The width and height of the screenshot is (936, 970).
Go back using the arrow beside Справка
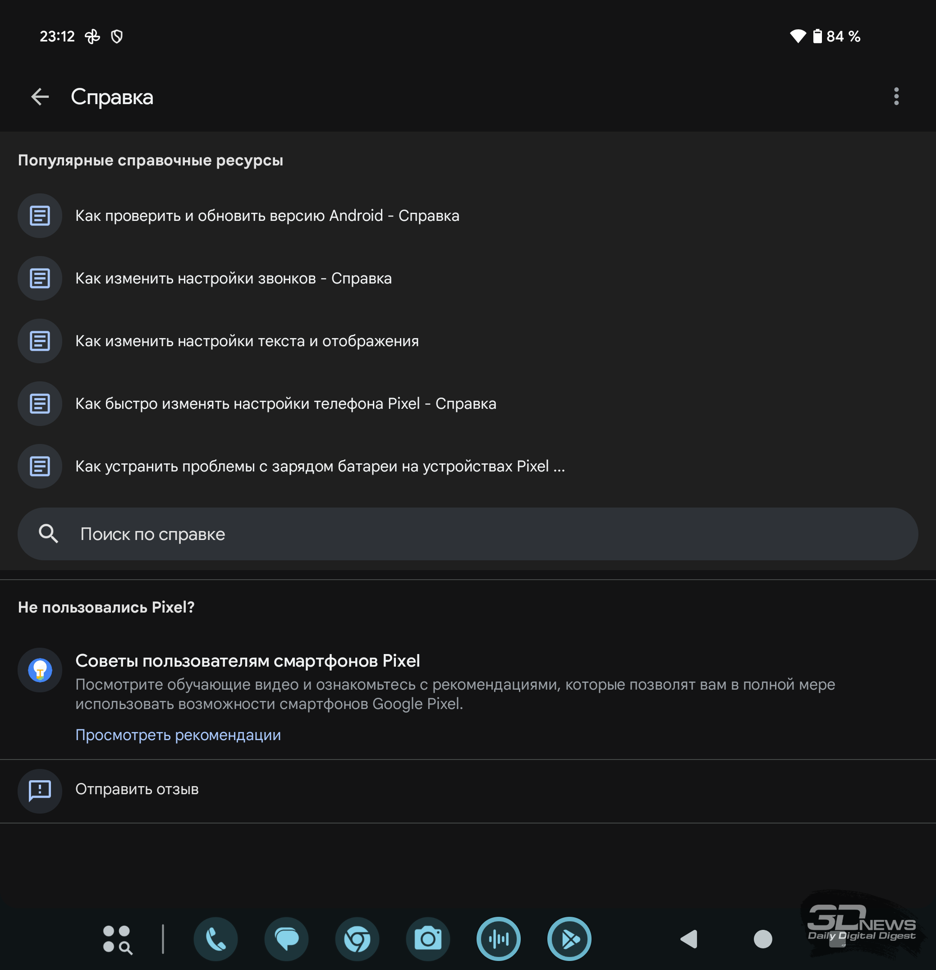coord(40,96)
